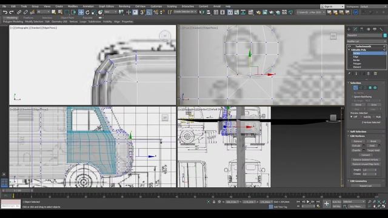Click the Vertex selection level icon
This screenshot has height=218, width=388.
(x=355, y=88)
